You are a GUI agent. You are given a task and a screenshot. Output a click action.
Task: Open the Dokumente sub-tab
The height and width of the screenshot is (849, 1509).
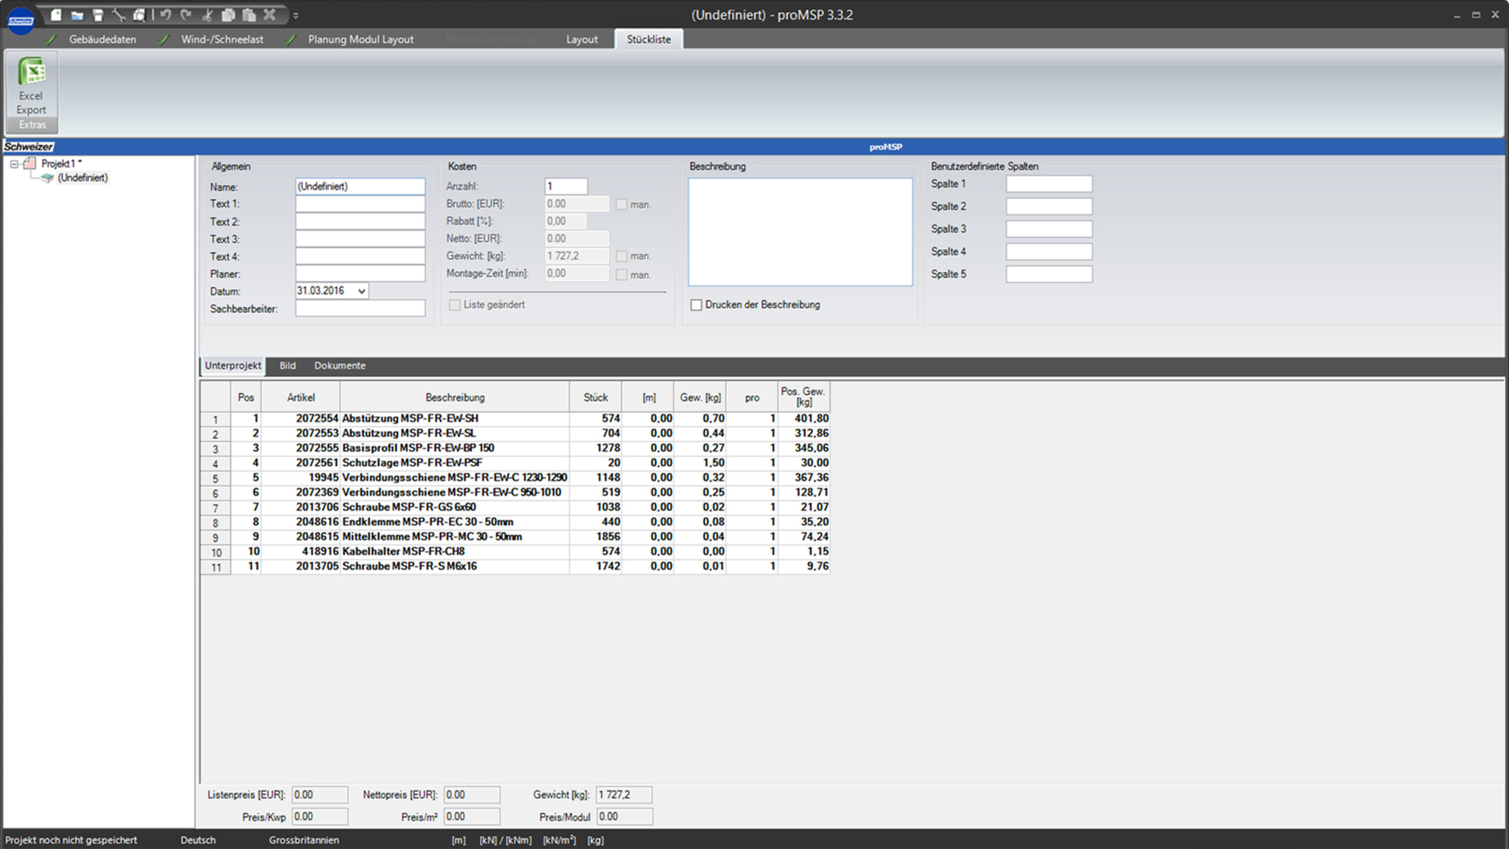pos(340,366)
